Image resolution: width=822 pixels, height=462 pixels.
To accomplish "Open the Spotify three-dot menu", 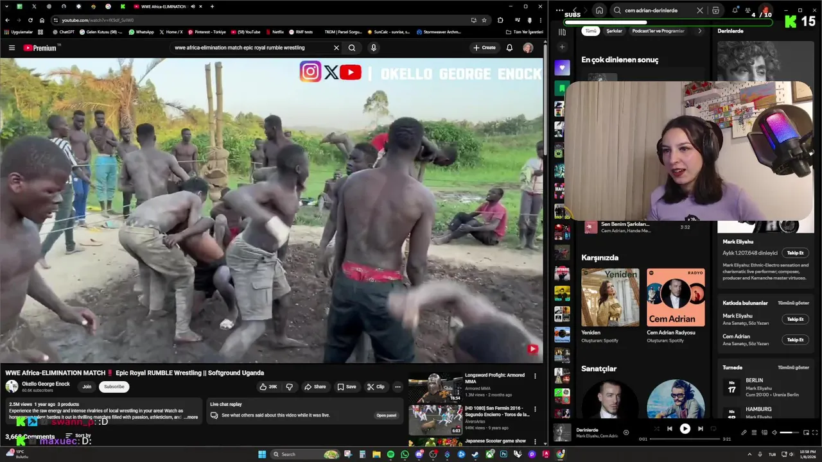I will click(x=559, y=10).
